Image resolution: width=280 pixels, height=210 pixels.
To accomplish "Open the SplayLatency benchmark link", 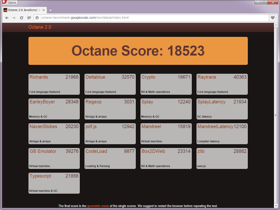I will [x=211, y=102].
